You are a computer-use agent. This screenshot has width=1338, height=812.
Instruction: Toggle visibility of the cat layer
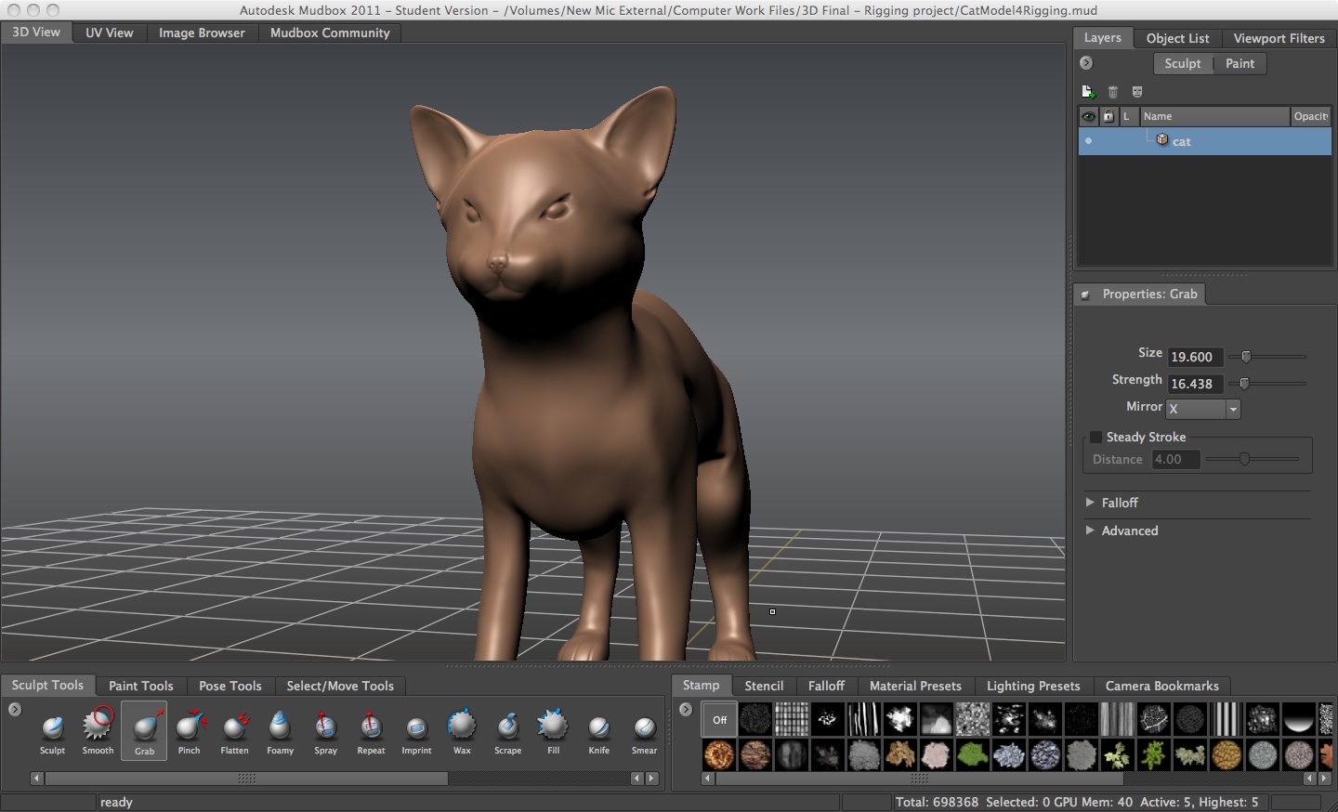pyautogui.click(x=1087, y=140)
